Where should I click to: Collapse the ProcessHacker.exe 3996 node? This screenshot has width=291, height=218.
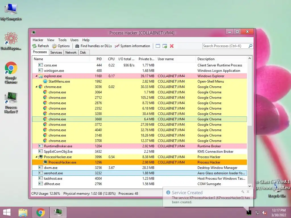pos(36,157)
